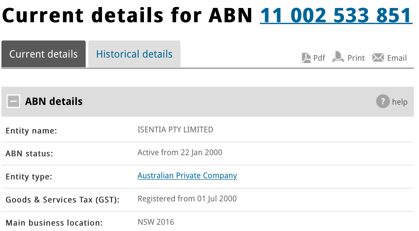Open Australian Private Company link
The width and height of the screenshot is (419, 231).
[187, 176]
